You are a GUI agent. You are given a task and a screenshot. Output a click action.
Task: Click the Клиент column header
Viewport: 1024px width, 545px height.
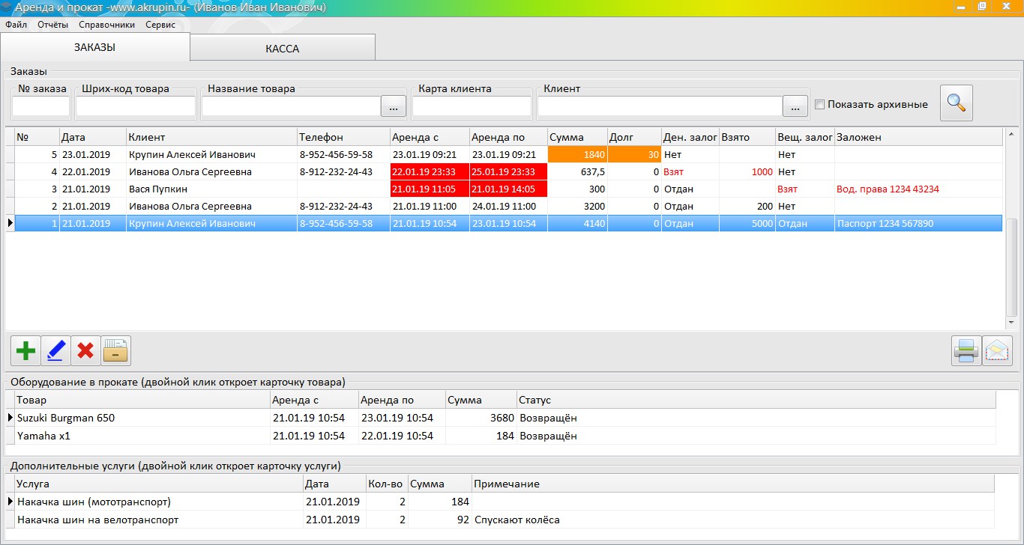[211, 138]
